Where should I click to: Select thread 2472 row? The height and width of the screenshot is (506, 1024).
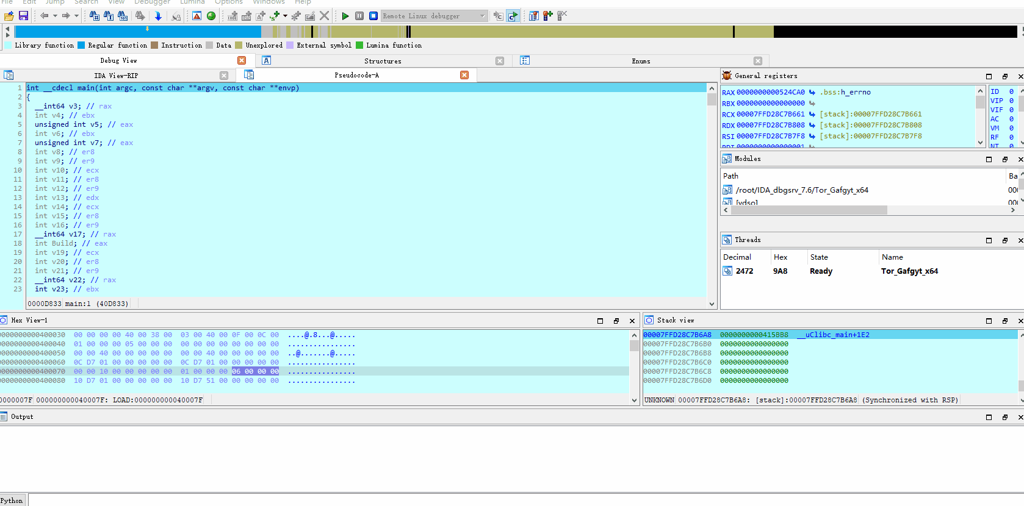tap(872, 271)
